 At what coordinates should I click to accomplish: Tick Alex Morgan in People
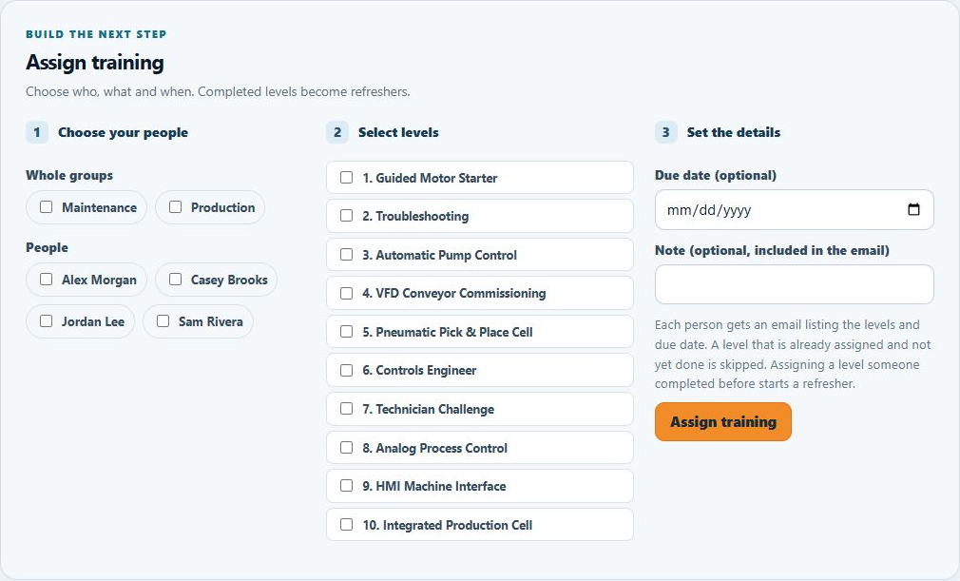pos(46,280)
